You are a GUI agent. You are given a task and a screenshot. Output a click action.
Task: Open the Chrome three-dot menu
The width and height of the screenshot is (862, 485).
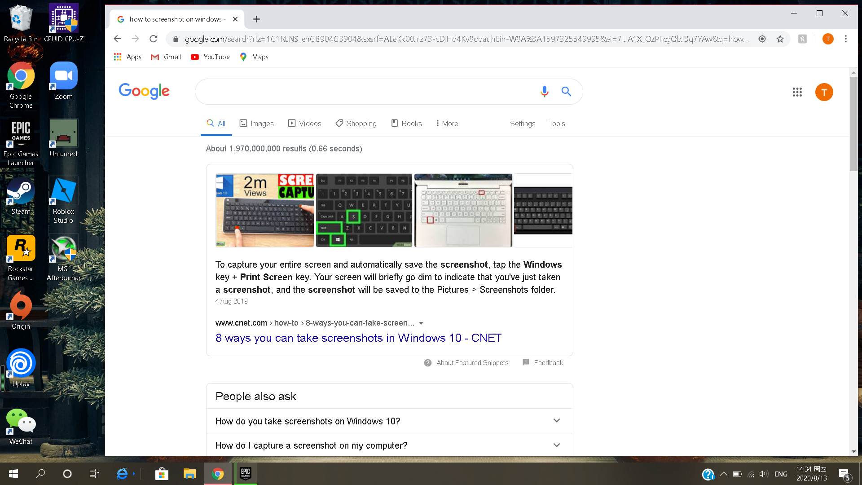point(846,39)
